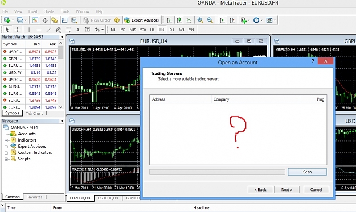The height and width of the screenshot is (212, 356).
Task: Click Cancel in Open an Account dialog
Action: pos(316,190)
